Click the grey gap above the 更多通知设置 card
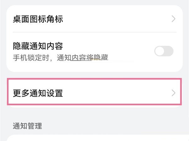Viewport: 189px width, 141px height. pyautogui.click(x=94, y=75)
